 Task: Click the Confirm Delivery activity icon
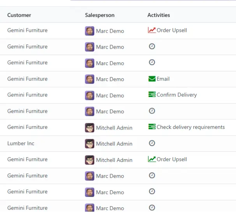152,95
